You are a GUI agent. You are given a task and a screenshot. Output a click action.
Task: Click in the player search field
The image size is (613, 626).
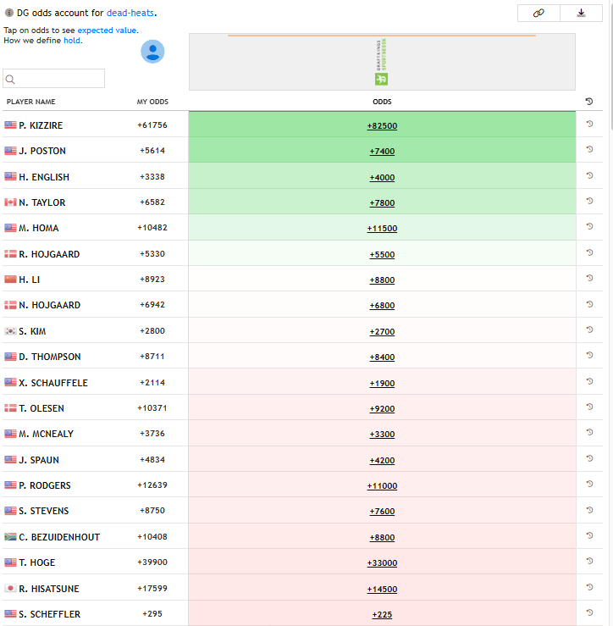coord(59,79)
